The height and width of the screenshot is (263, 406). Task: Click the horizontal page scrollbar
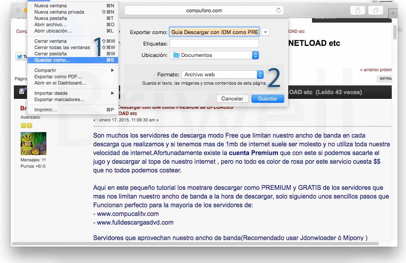click(195, 244)
